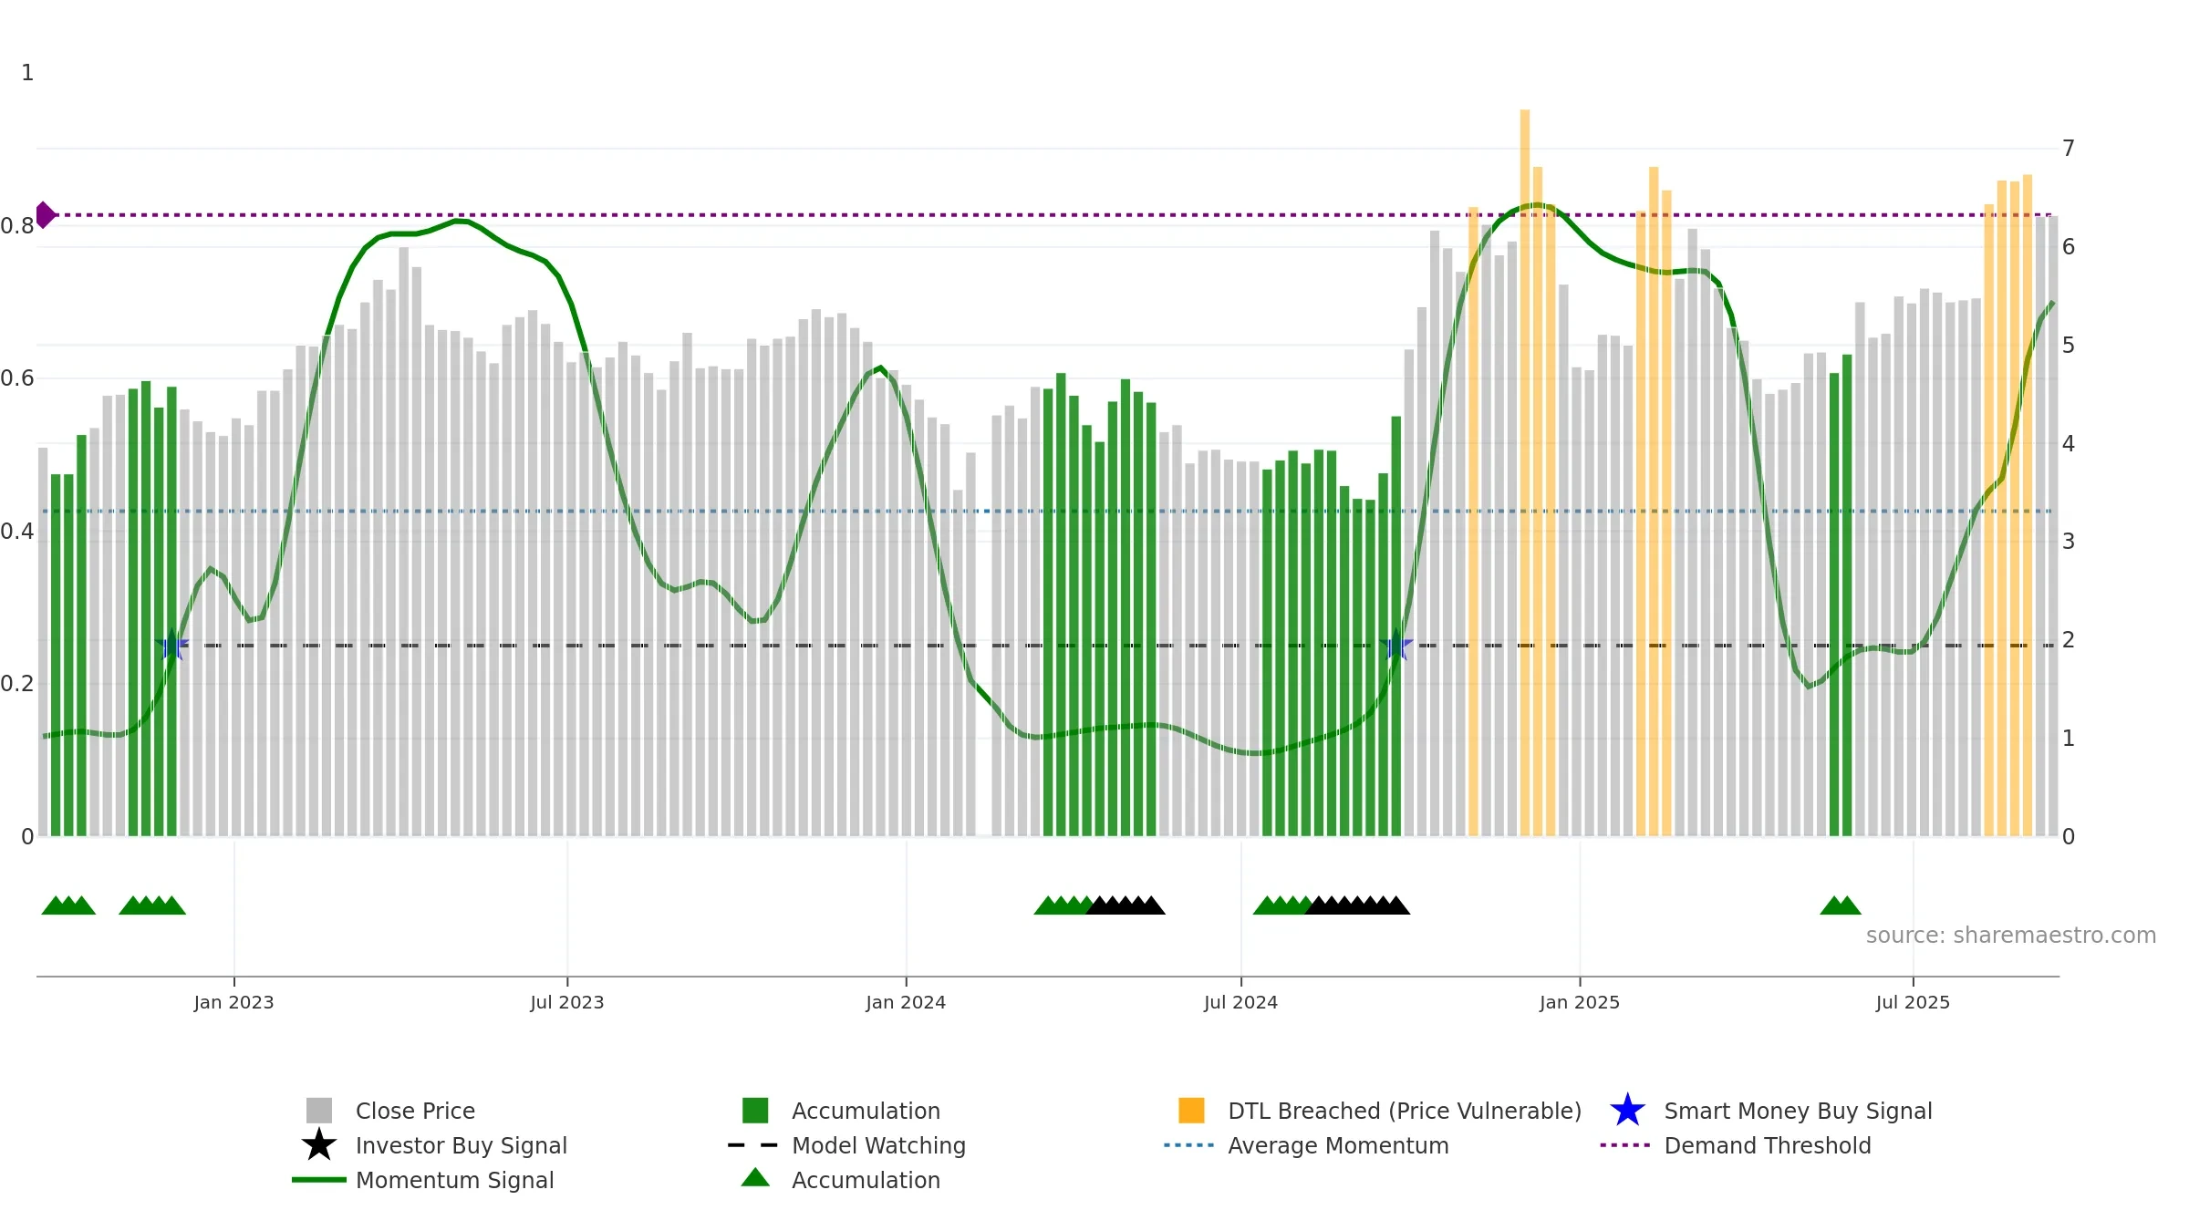Click the orange DTL Breached legend swatch
The image size is (2189, 1231).
1191,1111
